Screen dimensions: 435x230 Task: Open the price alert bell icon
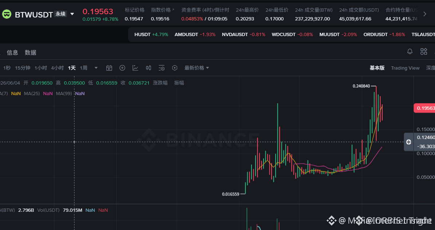[x=410, y=51]
